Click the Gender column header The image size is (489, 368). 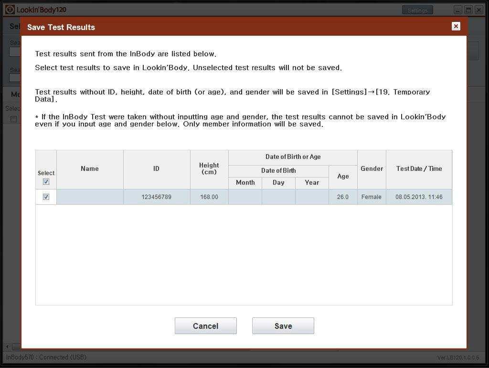point(372,169)
